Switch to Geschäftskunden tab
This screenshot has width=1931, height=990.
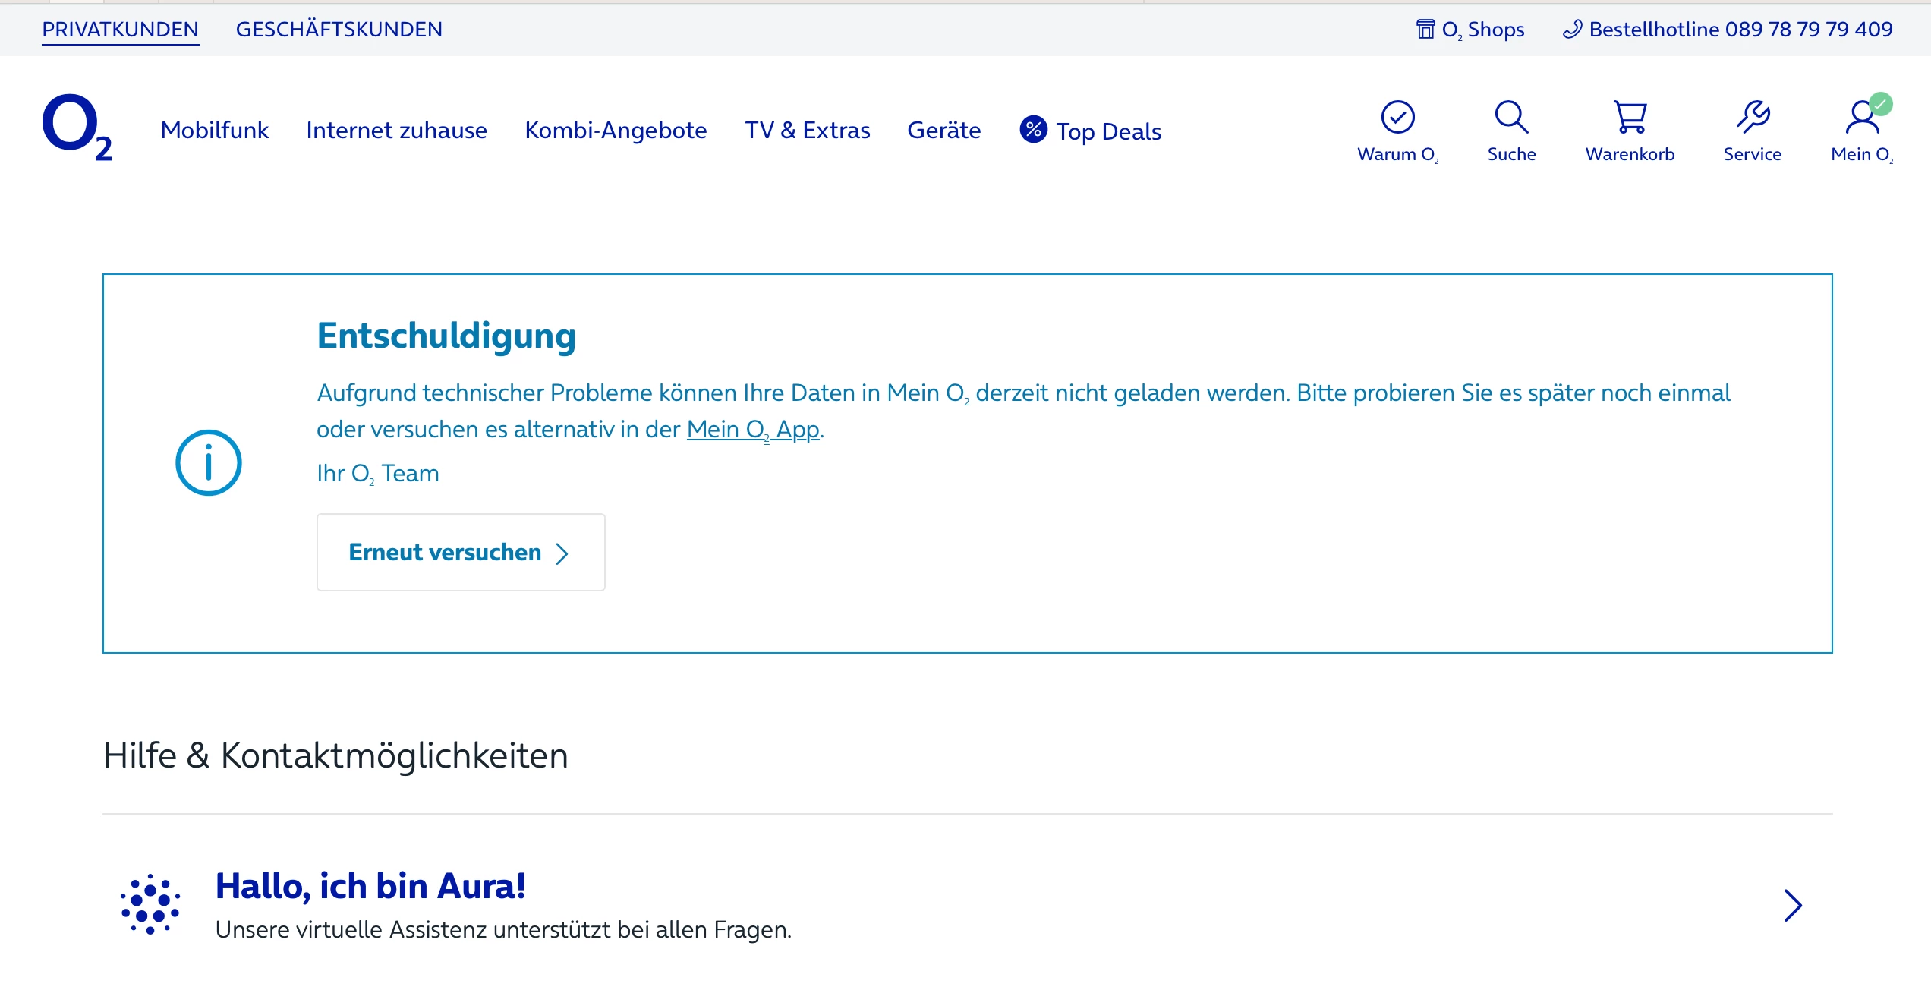coord(339,30)
